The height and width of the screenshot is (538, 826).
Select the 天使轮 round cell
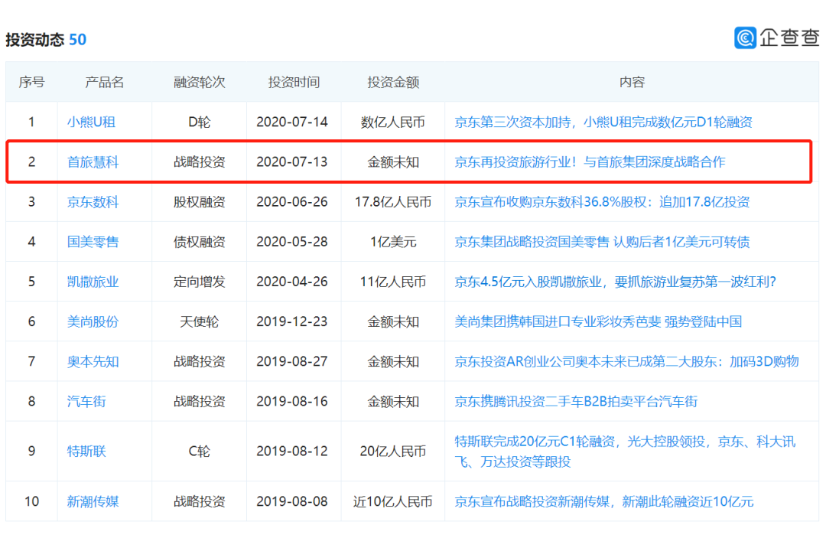click(x=199, y=321)
